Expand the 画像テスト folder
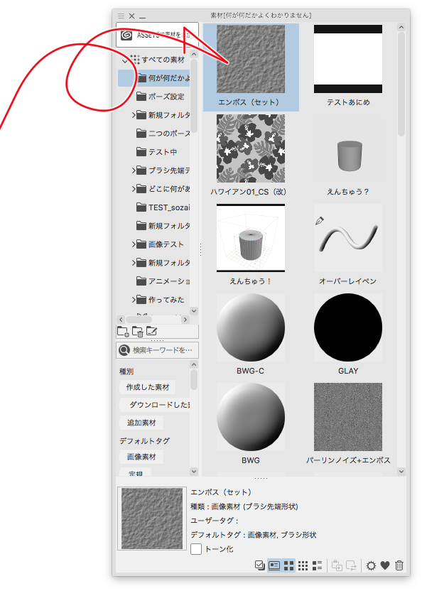This screenshot has height=591, width=422. (134, 244)
